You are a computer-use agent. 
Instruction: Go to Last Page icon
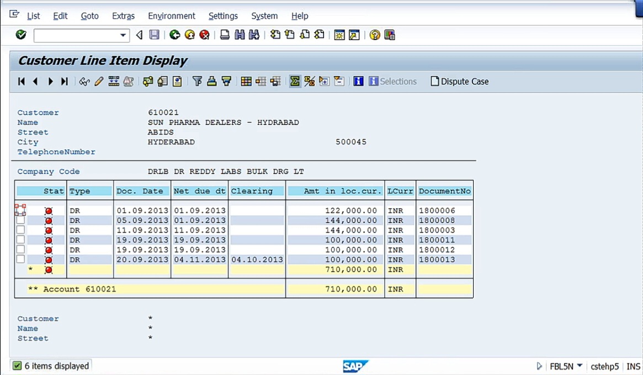[320, 35]
